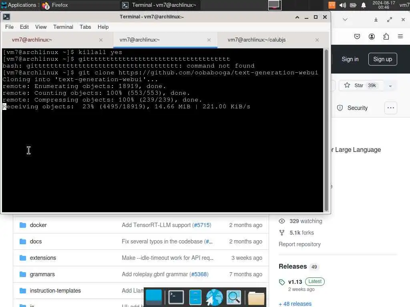Click the docker folder icon

23,225
